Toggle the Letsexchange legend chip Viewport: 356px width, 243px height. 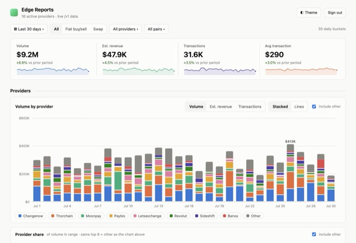tap(147, 216)
